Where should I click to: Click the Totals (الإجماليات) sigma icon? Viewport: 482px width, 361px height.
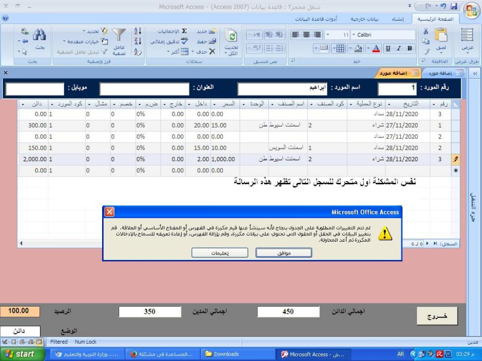click(184, 31)
